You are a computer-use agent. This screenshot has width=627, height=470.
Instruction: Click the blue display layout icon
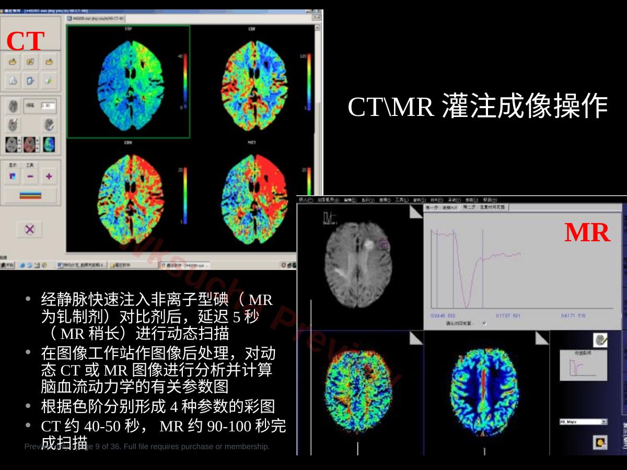[13, 177]
